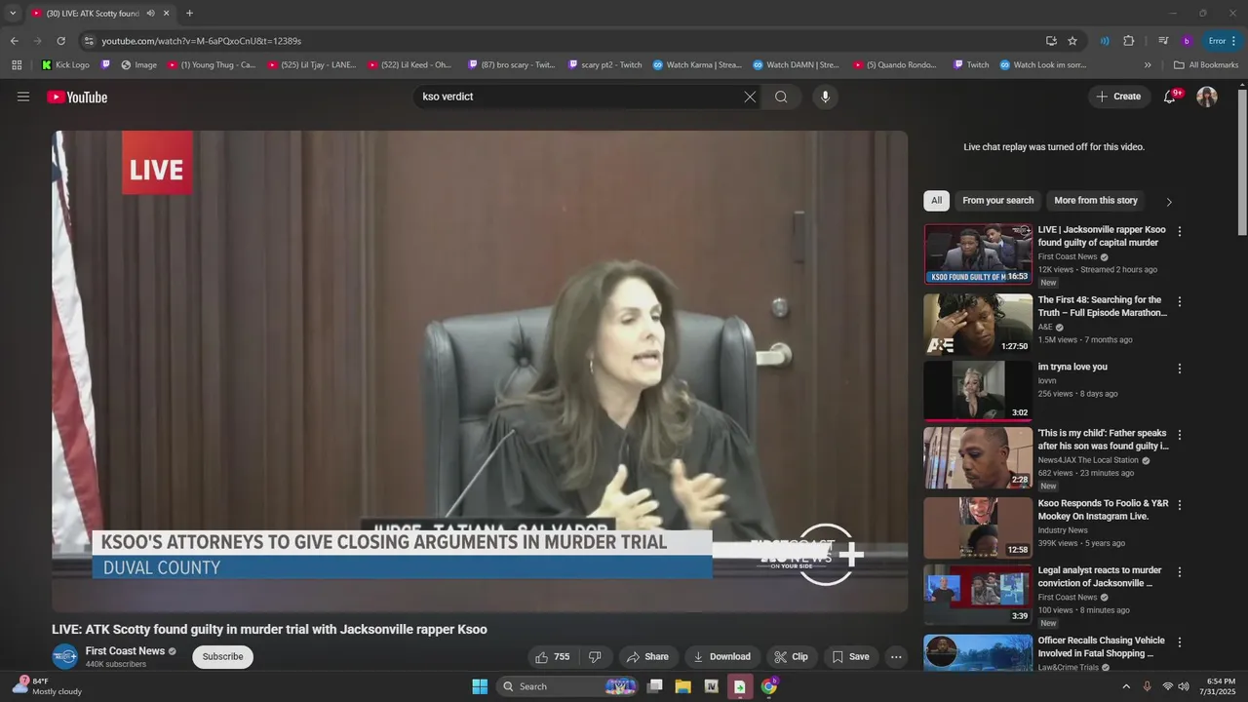Open the All Bookmarks folder
Image resolution: width=1248 pixels, height=702 pixels.
tap(1206, 65)
